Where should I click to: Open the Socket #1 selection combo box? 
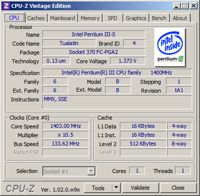coord(69,171)
